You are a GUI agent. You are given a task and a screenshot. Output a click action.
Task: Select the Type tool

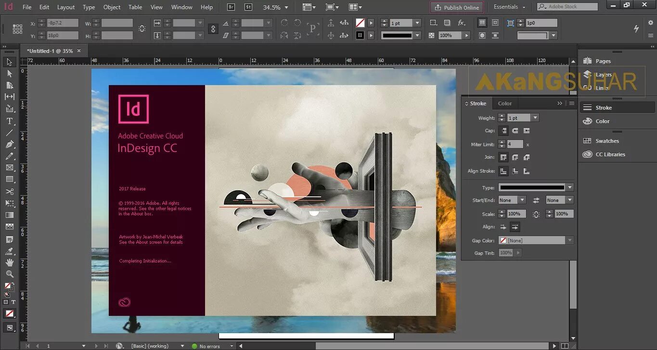9,121
